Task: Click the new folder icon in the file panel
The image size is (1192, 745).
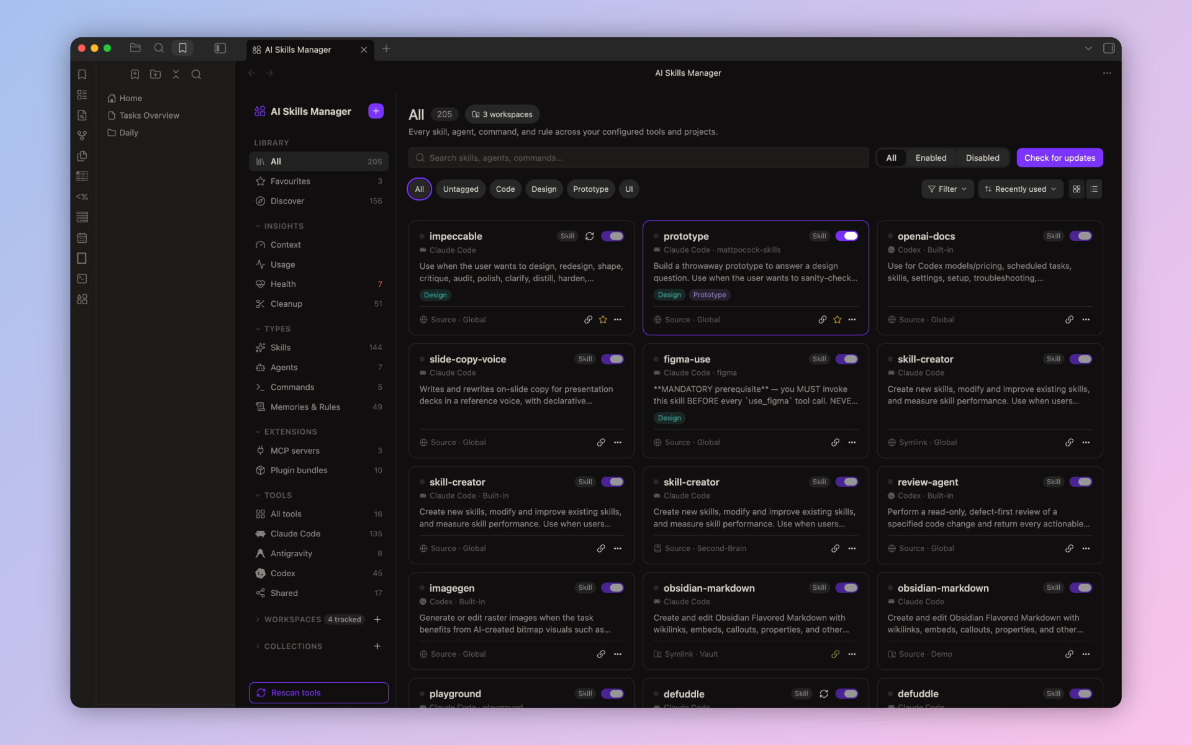Action: 155,74
